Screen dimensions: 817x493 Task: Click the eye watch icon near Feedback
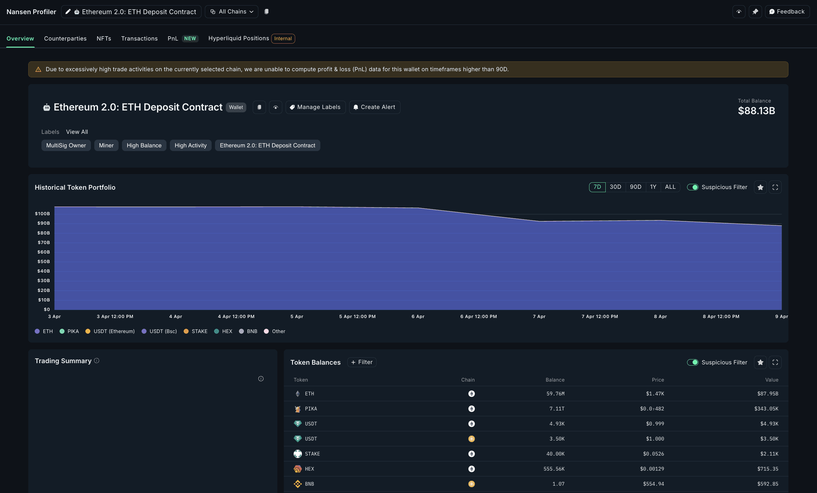[x=739, y=12]
